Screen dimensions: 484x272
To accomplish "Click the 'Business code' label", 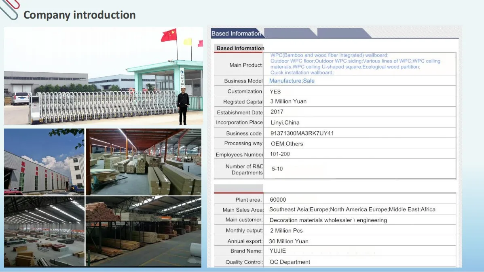I will (x=244, y=133).
